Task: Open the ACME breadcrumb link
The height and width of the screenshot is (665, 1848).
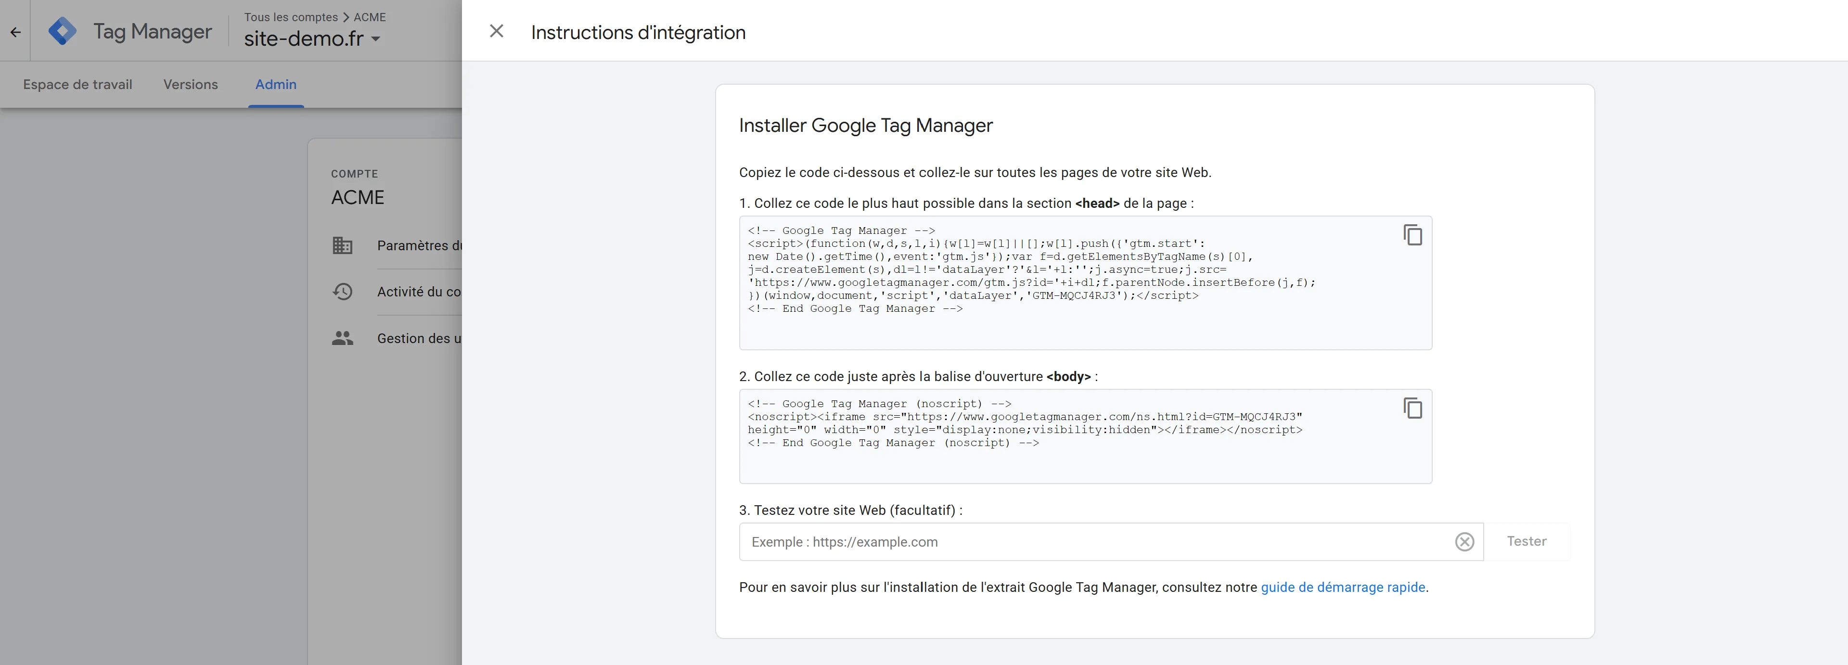Action: (x=370, y=16)
